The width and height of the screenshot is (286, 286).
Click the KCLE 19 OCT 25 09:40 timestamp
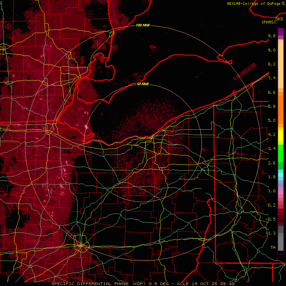click(x=206, y=284)
